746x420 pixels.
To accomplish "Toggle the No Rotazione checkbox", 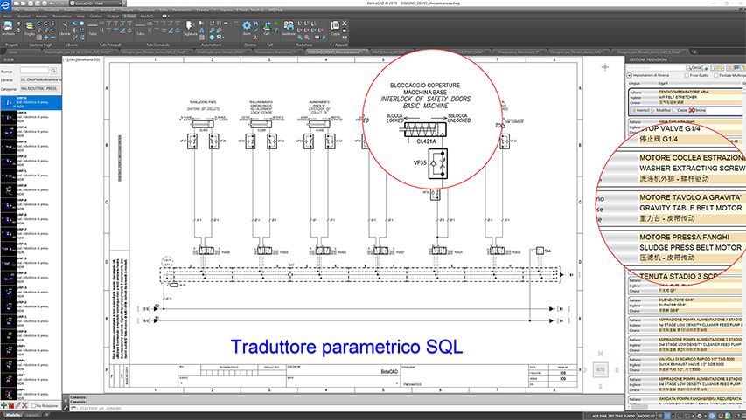I will tap(33, 406).
